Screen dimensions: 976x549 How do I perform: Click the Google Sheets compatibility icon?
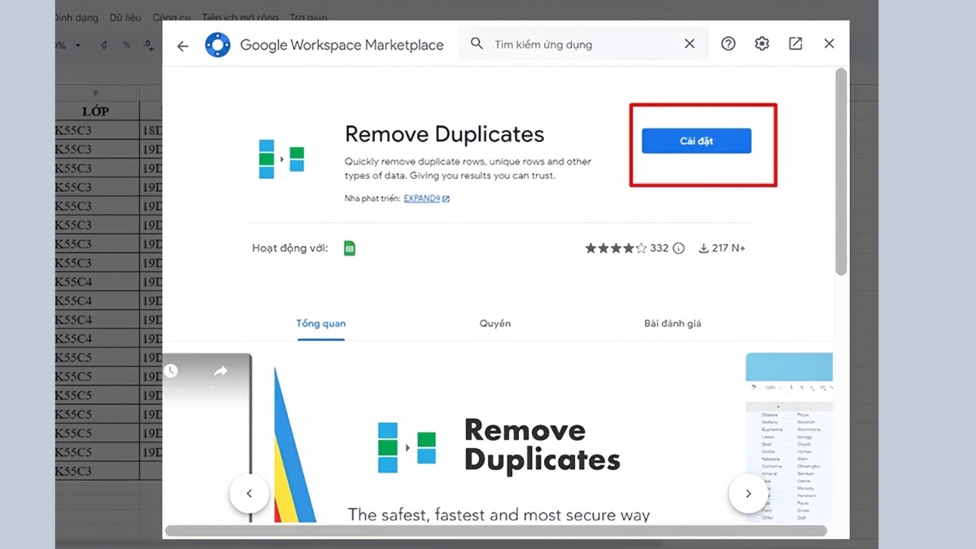coord(350,248)
